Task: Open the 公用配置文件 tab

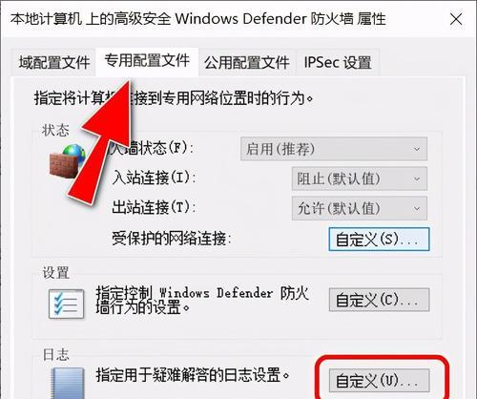Action: [247, 62]
